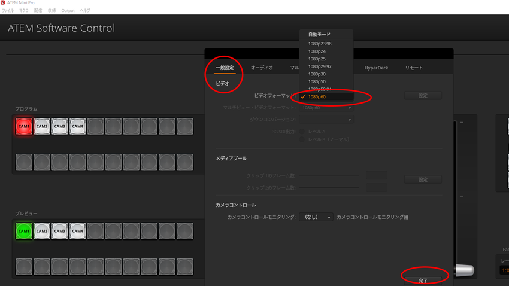Click the 完了 button
The height and width of the screenshot is (286, 509).
coord(423,281)
